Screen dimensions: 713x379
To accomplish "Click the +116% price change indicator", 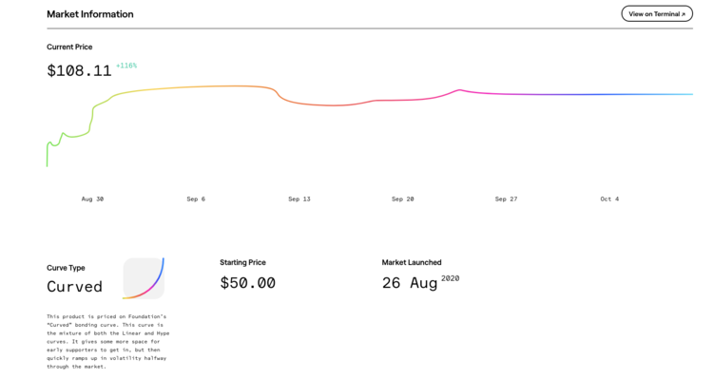I will pyautogui.click(x=126, y=66).
